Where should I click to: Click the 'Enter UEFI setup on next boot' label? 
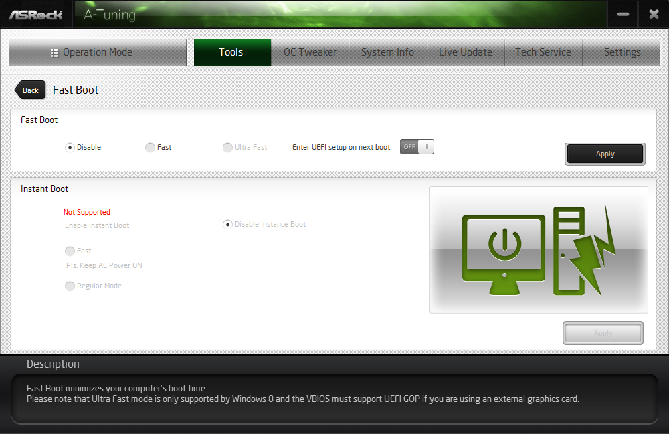[341, 148]
